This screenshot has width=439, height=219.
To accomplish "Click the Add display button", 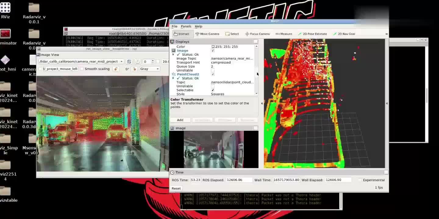I will pyautogui.click(x=180, y=120).
